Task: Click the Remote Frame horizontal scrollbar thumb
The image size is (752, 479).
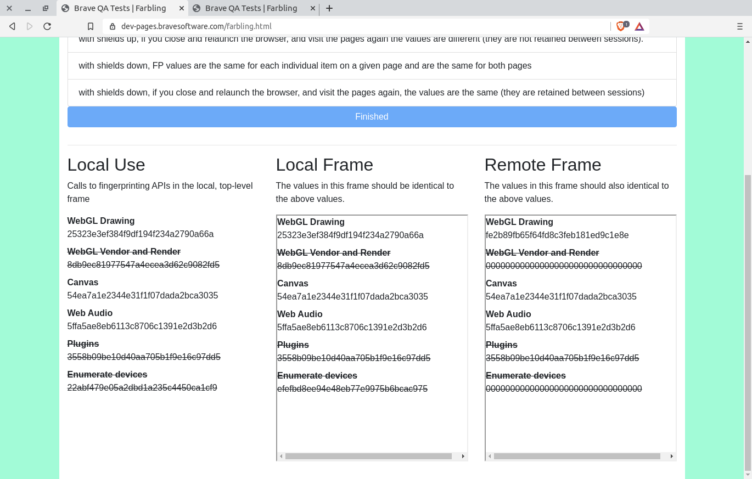Action: point(577,457)
